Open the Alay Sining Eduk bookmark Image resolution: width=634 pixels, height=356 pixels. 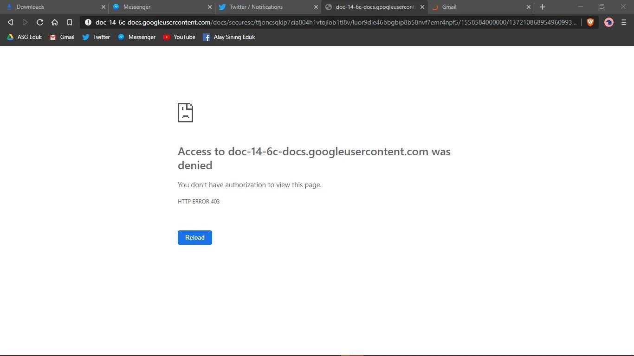tap(229, 37)
